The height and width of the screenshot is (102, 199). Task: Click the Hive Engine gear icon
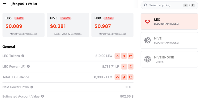[147, 59]
